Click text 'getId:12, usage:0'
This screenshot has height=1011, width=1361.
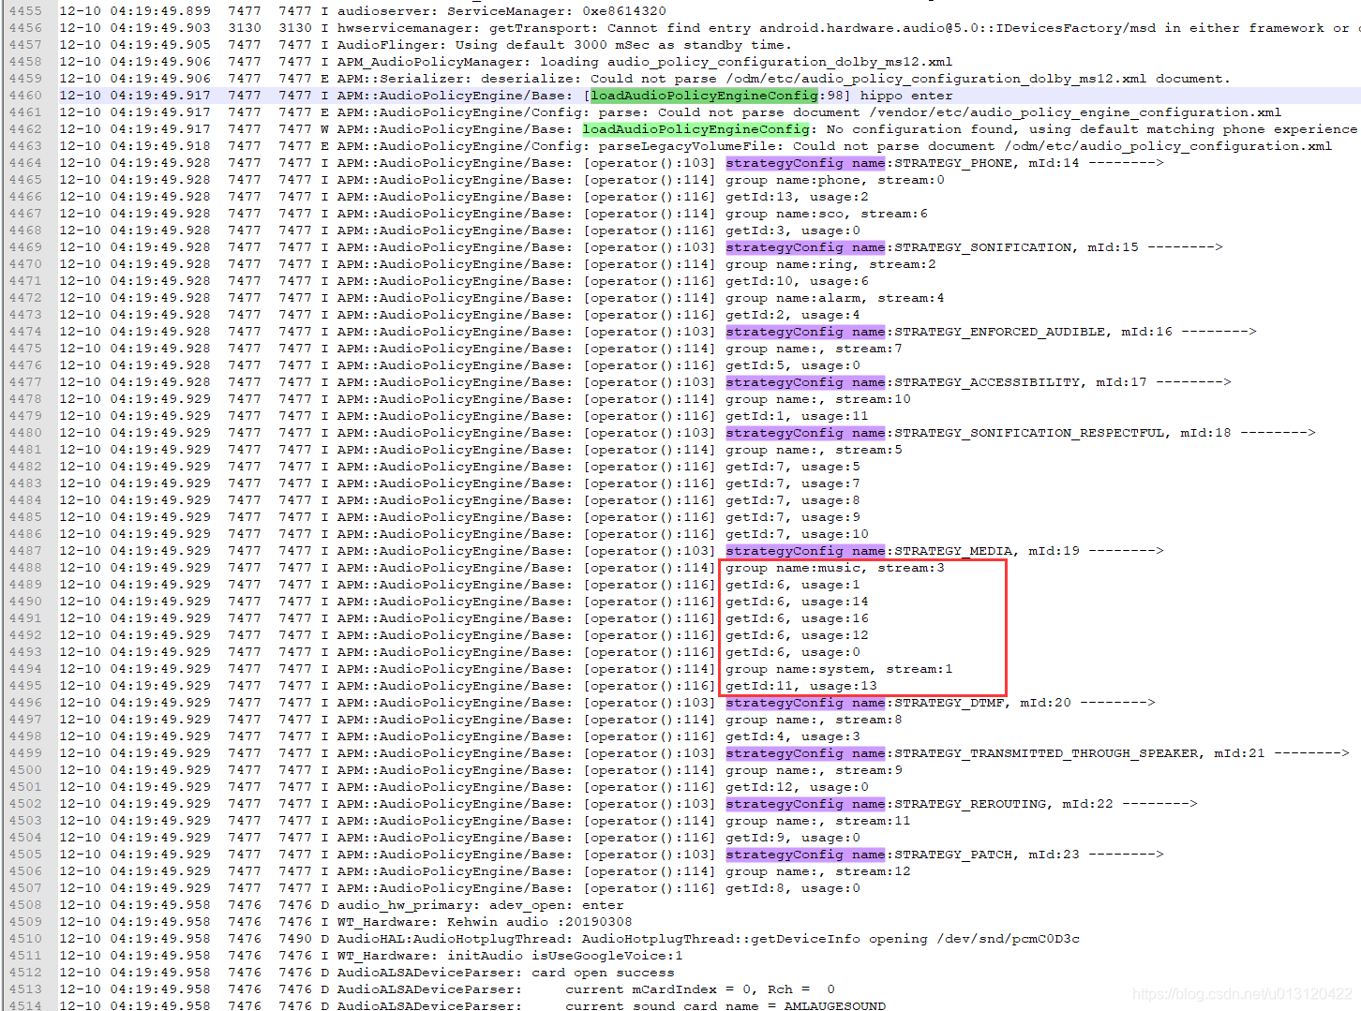tap(797, 787)
